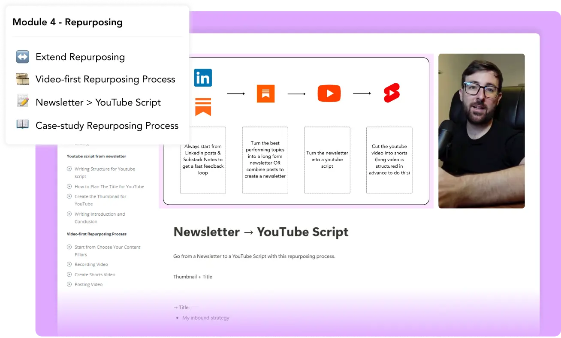Open Create Shorts Video lesson
This screenshot has width=561, height=338.
95,275
